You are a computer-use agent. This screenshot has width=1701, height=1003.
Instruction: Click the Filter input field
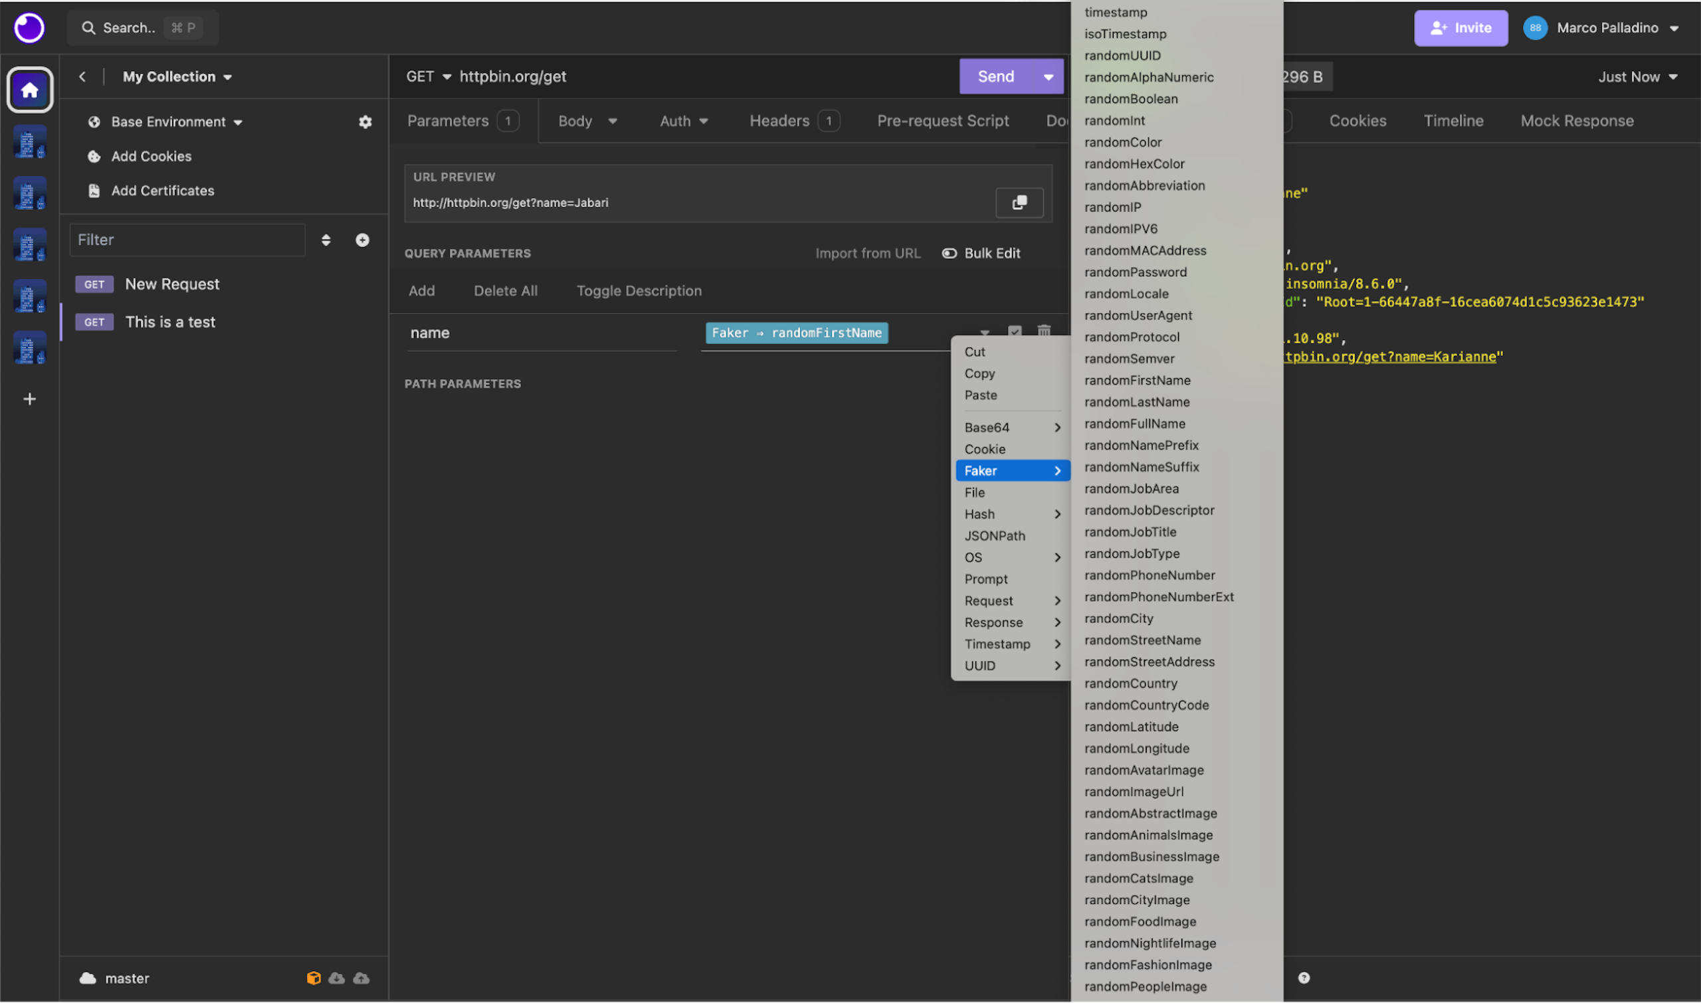coord(187,240)
